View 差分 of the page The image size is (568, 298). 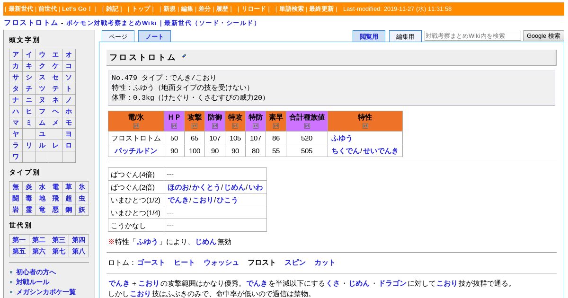point(204,9)
